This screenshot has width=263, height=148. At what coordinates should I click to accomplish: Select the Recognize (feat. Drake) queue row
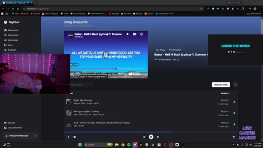(x=151, y=113)
